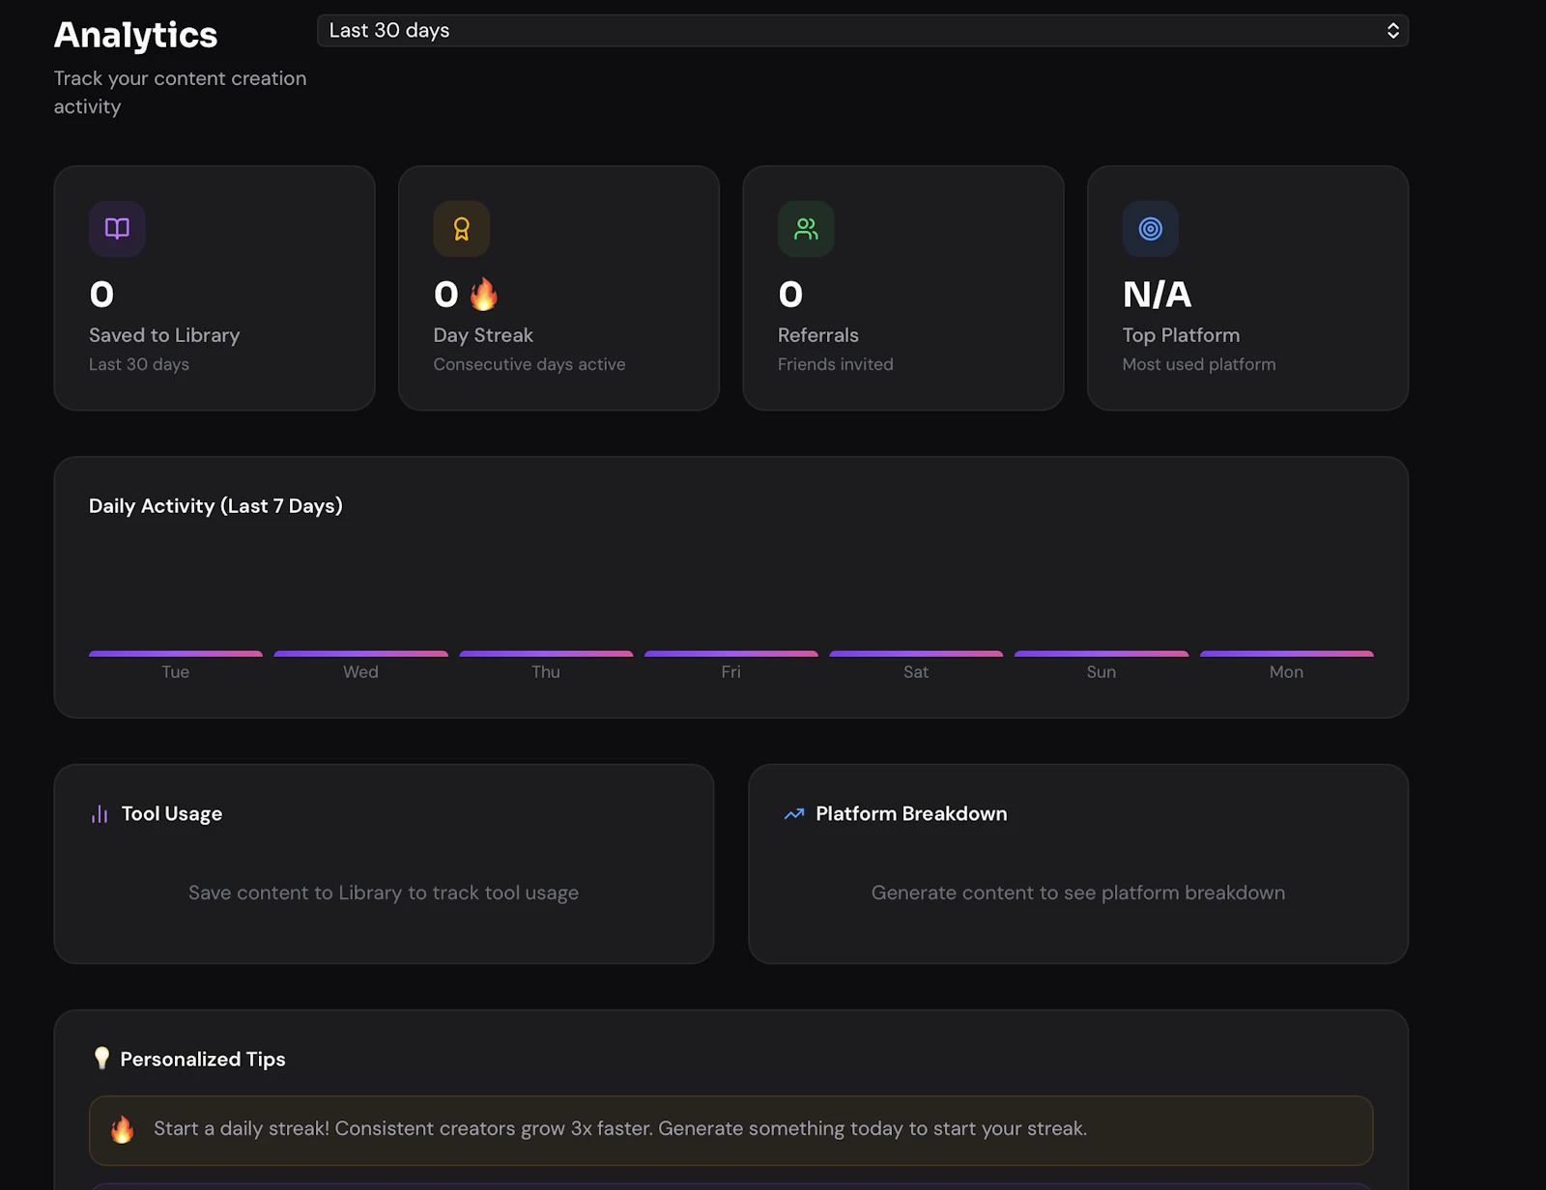Click the lightbulb icon beside Personalized Tips

[x=101, y=1059]
